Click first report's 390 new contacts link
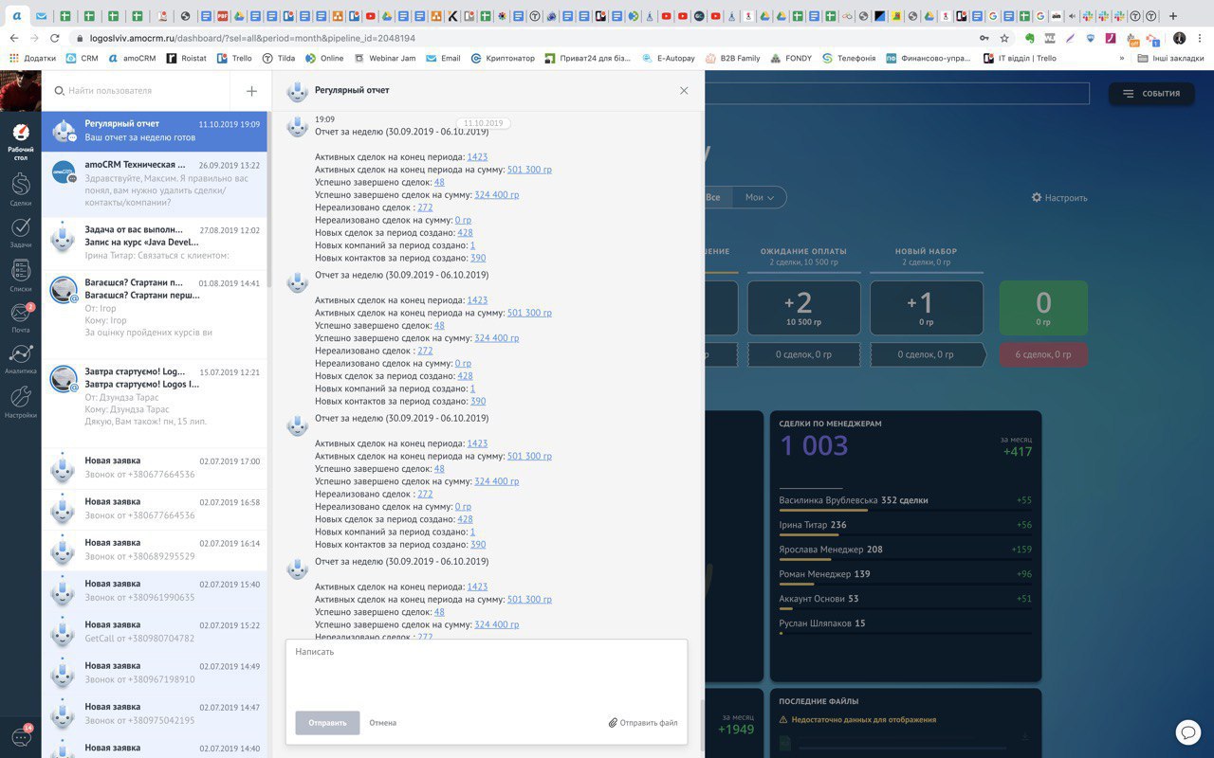The image size is (1214, 758). tap(478, 258)
